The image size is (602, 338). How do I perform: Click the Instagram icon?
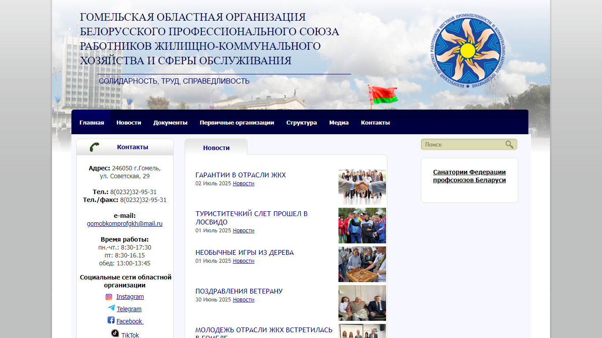click(x=109, y=297)
